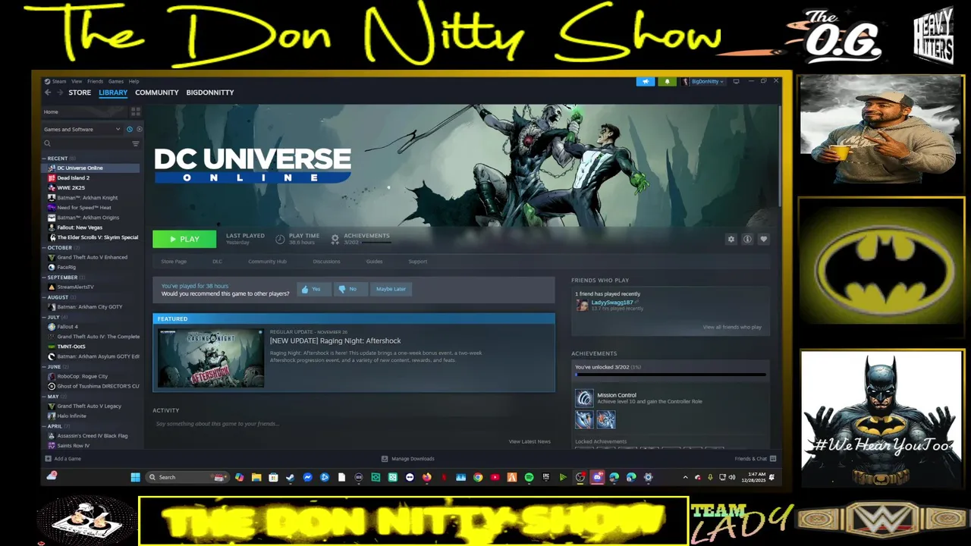Open game settings gear for DC Universe Online
971x546 pixels.
(731, 239)
